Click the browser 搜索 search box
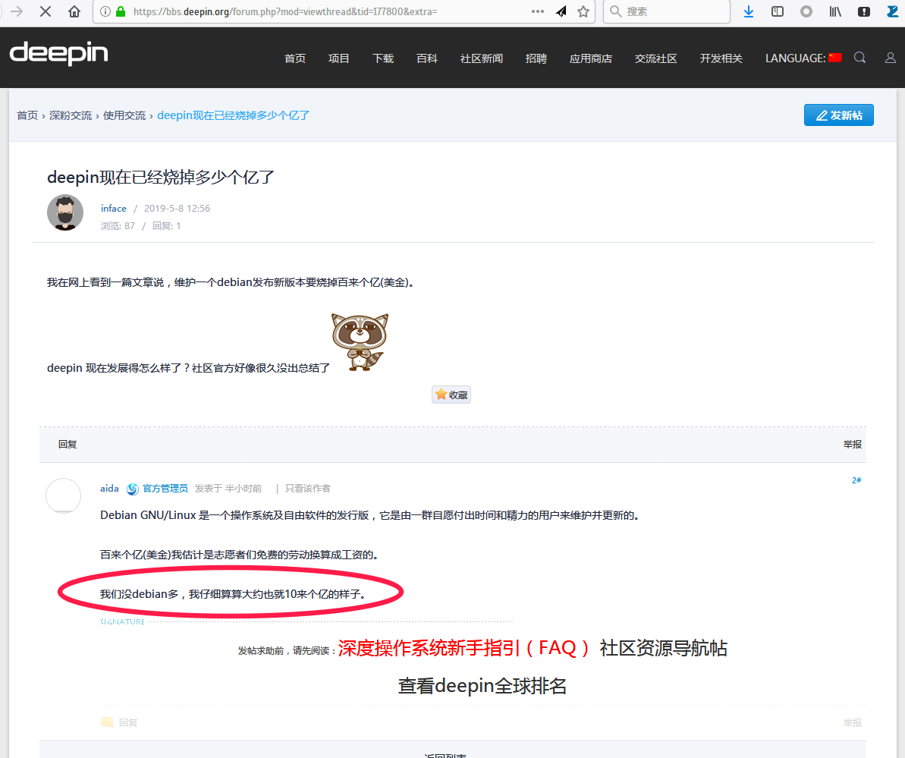The height and width of the screenshot is (758, 905). coord(667,11)
